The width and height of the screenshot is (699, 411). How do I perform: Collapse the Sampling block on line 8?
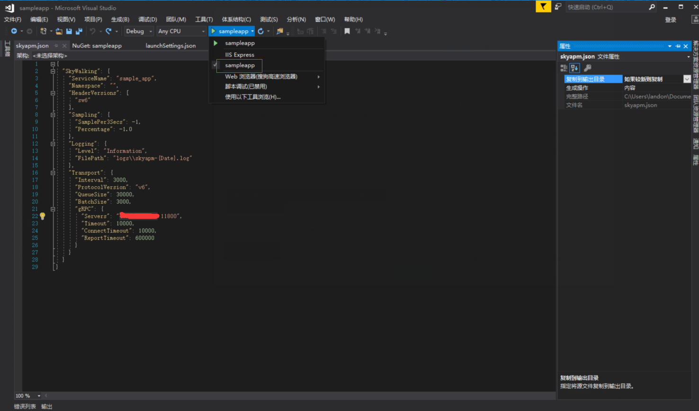pos(53,115)
